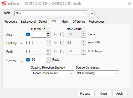The height and width of the screenshot is (98, 133).
Task: Switch to the Post-process tab
Action: coord(96,22)
